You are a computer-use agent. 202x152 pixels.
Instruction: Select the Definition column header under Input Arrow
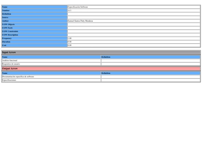click(151, 57)
